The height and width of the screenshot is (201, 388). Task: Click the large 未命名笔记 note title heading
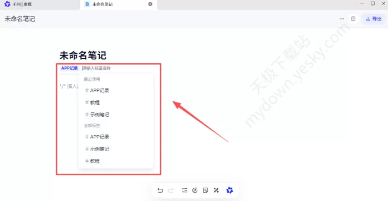click(83, 55)
